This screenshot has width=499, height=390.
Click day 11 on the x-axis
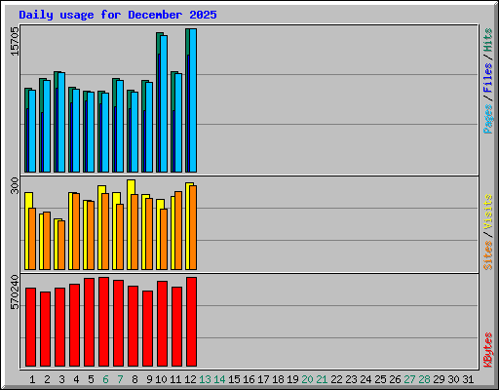tap(175, 379)
